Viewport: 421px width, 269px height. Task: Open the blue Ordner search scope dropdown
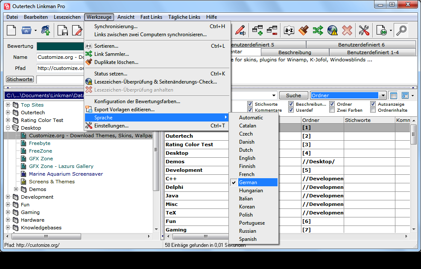[383, 95]
